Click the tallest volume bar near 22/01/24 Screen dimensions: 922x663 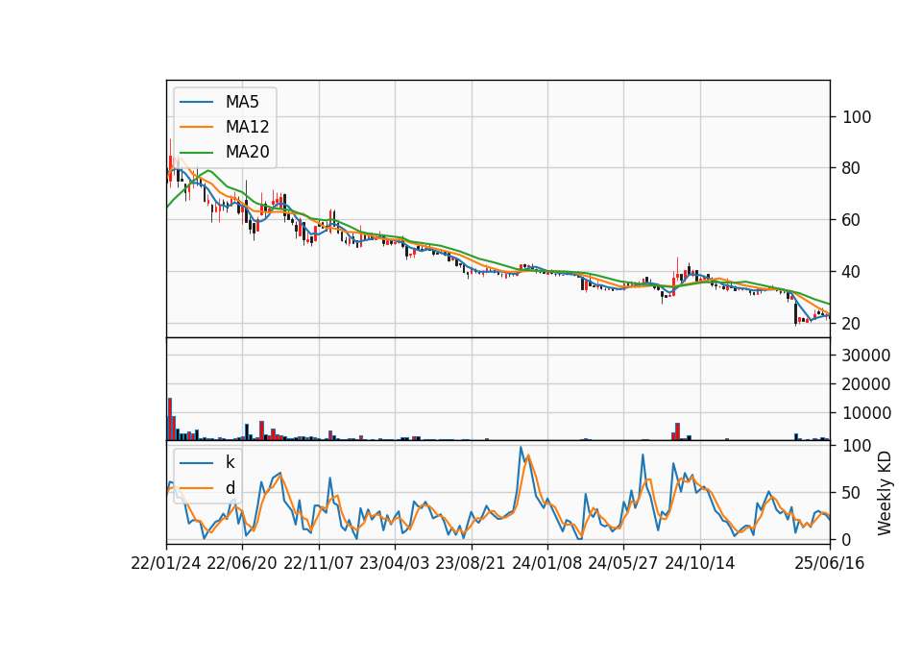click(x=170, y=419)
